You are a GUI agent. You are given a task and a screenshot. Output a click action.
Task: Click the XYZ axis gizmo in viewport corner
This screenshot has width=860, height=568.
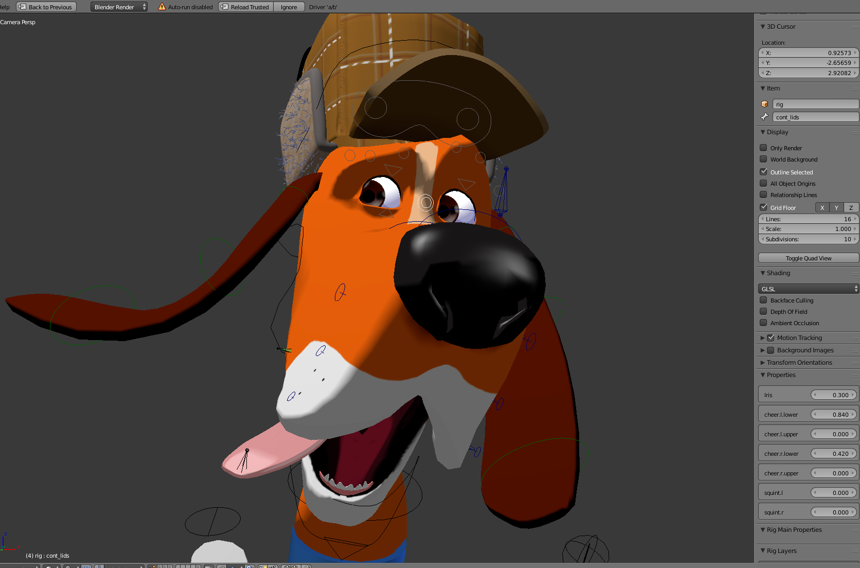9,542
